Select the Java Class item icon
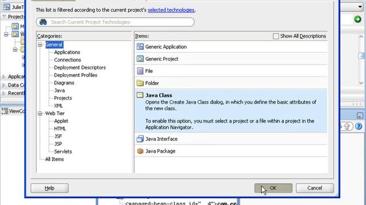The height and width of the screenshot is (205, 366). coord(140,95)
